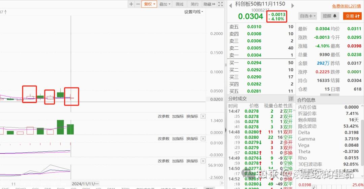Click the 隐藏 hide panel button
This screenshot has height=189, width=364.
209,4
